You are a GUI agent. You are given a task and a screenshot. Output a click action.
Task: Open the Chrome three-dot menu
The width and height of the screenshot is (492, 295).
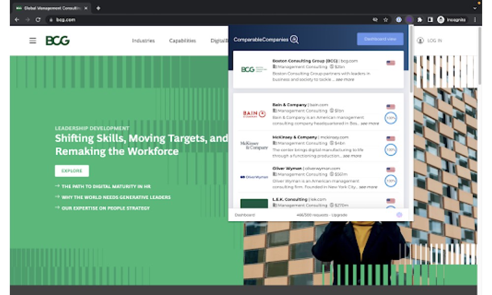pyautogui.click(x=475, y=20)
